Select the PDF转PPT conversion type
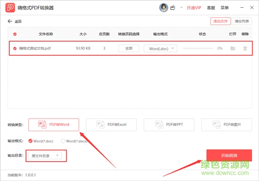This screenshot has width=259, height=181. pyautogui.click(x=169, y=125)
